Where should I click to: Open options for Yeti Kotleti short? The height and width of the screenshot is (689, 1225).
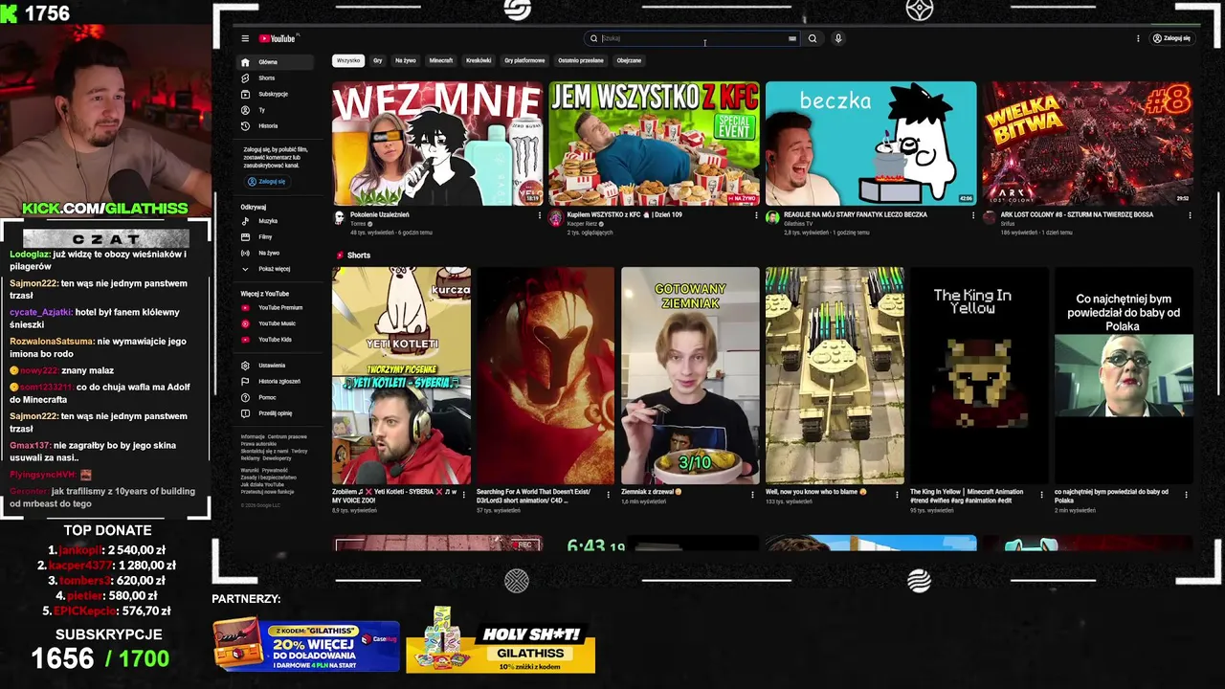click(464, 495)
